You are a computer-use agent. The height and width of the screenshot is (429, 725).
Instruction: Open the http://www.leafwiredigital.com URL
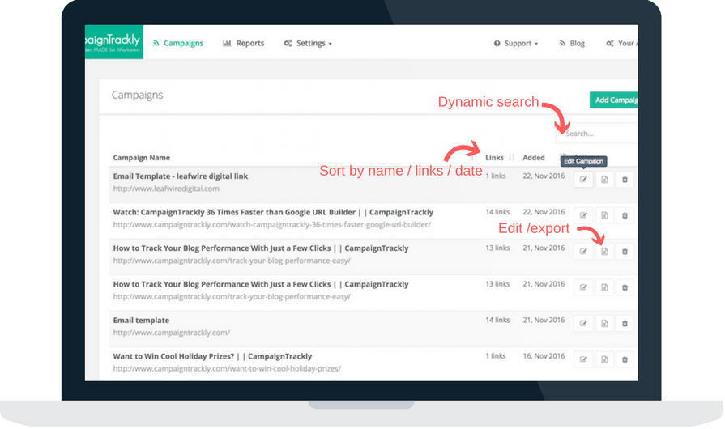(x=166, y=189)
